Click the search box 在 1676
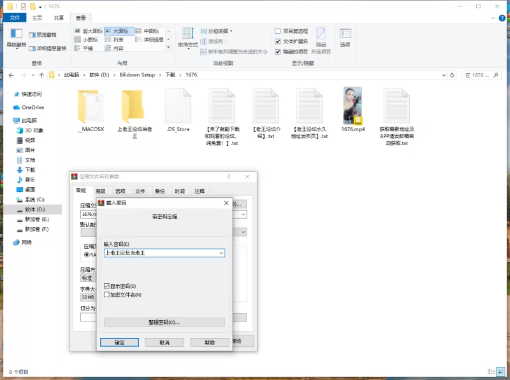Screen dimensions: 510x380 point(481,75)
